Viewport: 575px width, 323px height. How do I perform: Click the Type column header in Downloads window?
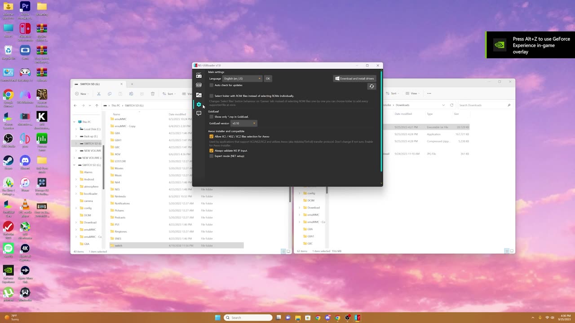(430, 114)
